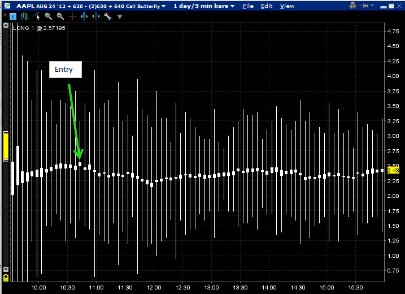Open the View menu
The height and width of the screenshot is (294, 405).
pos(287,6)
